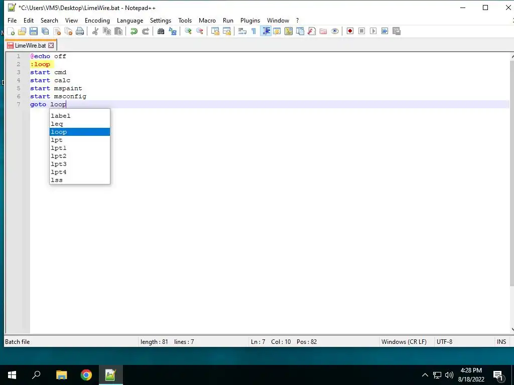514x385 pixels.
Task: Click Synchronize Horizontal Scrolling icon
Action: 226,32
